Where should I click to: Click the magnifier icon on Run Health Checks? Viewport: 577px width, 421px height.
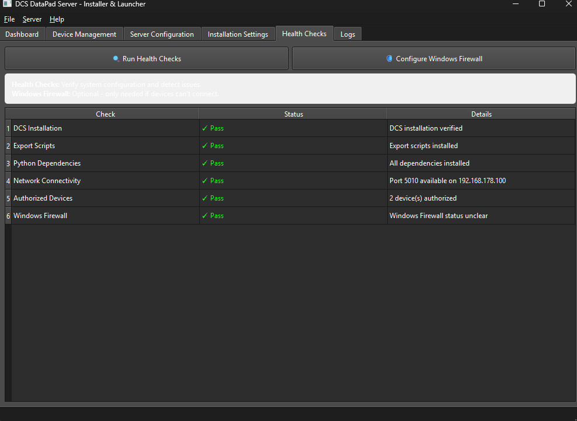tap(116, 59)
